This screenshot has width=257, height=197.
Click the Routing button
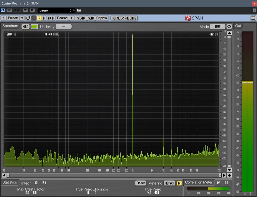click(x=62, y=18)
